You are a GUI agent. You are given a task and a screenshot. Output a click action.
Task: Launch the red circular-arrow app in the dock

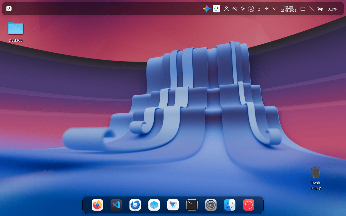(249, 205)
